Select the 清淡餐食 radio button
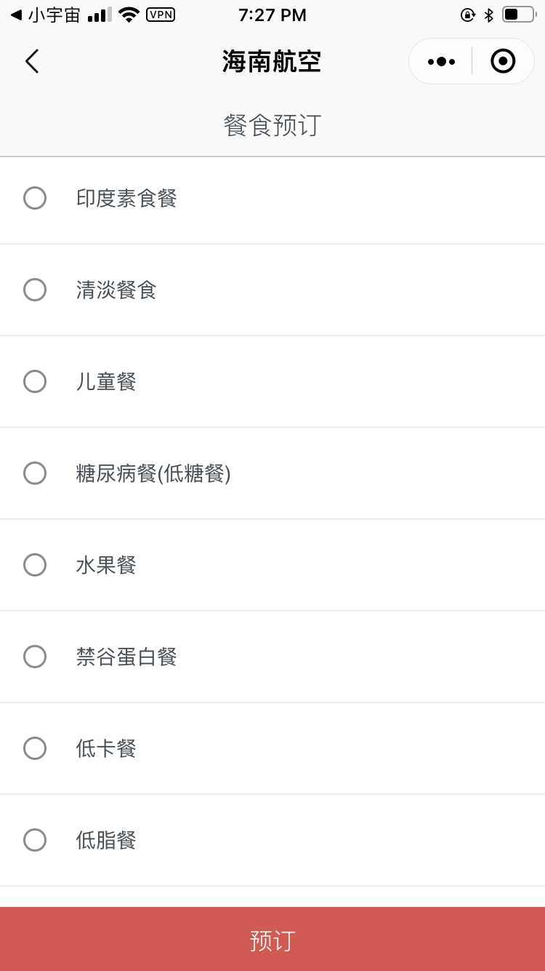Image resolution: width=545 pixels, height=971 pixels. tap(35, 290)
